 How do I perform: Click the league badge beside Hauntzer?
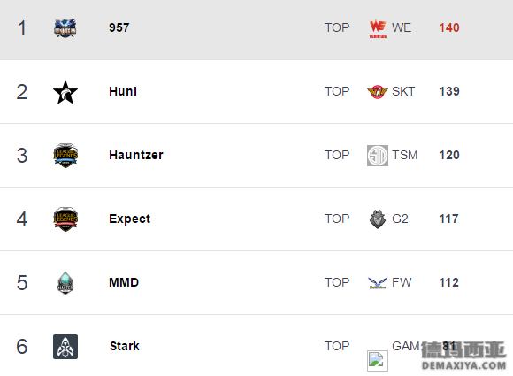[x=65, y=156]
